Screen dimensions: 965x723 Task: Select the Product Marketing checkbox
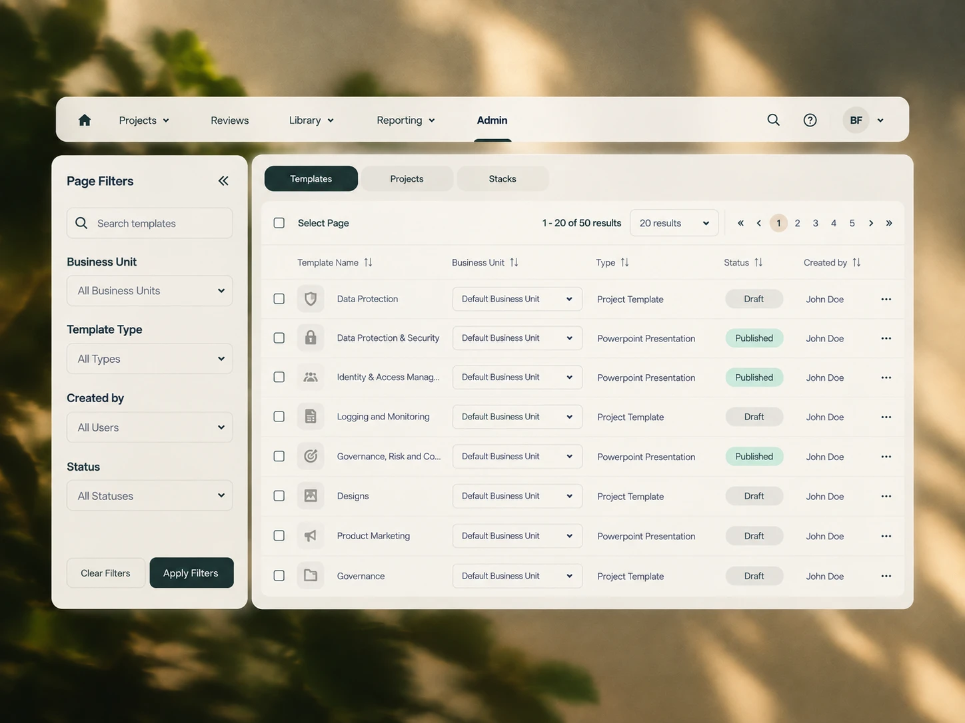pos(279,536)
